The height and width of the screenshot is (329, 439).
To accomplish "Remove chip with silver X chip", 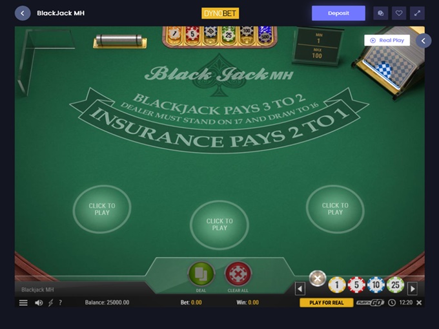I will (318, 278).
